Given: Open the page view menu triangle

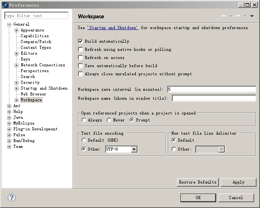Looking at the screenshot, I should 252,16.
